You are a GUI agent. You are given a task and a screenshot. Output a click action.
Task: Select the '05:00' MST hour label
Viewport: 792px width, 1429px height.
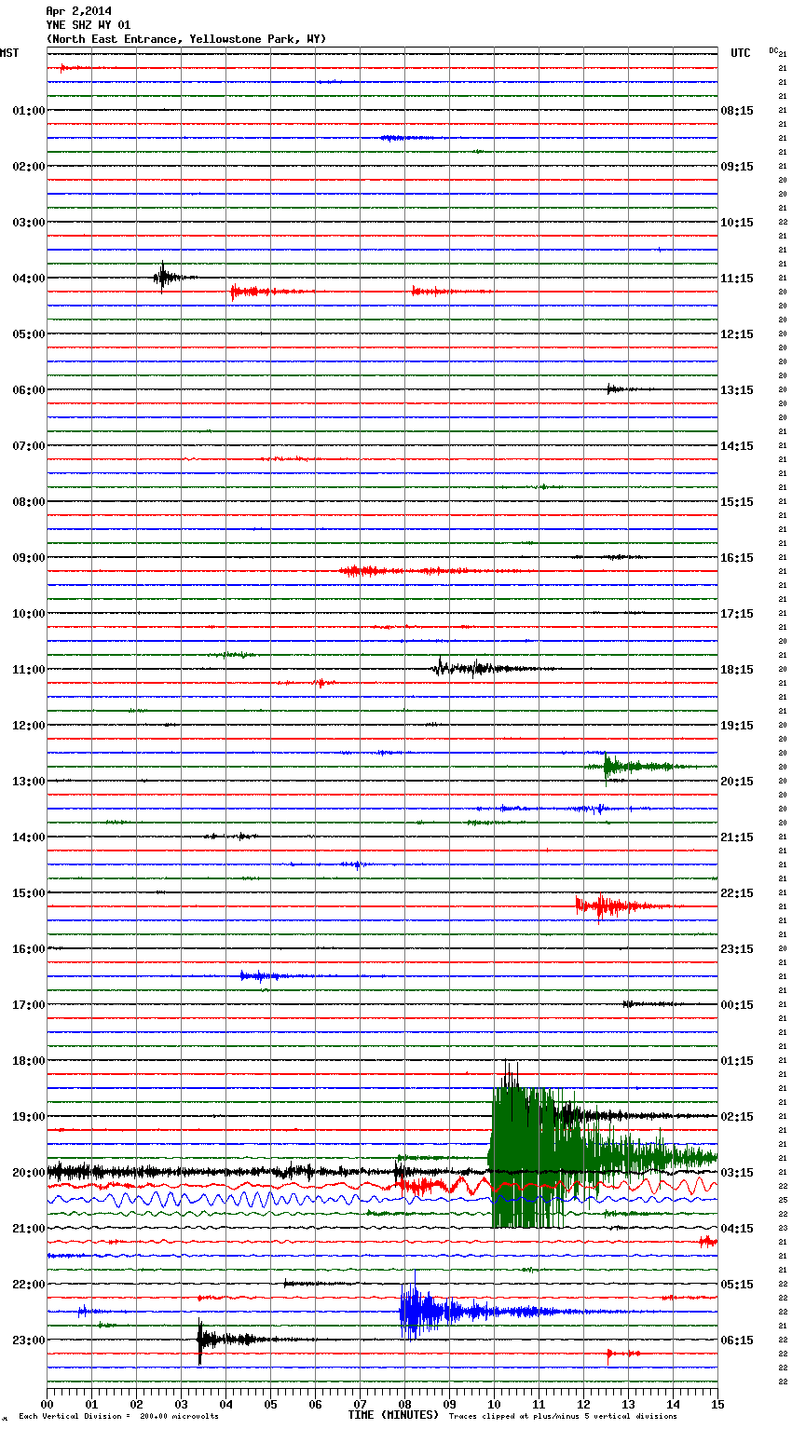pos(29,334)
